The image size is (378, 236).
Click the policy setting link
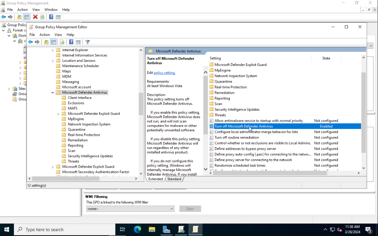tap(165, 73)
